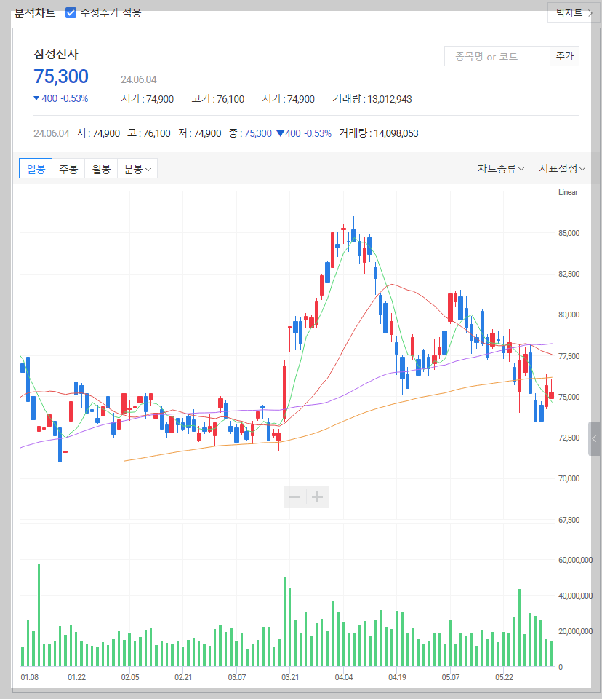This screenshot has height=699, width=602.
Task: Click the 추가 button
Action: click(x=565, y=56)
